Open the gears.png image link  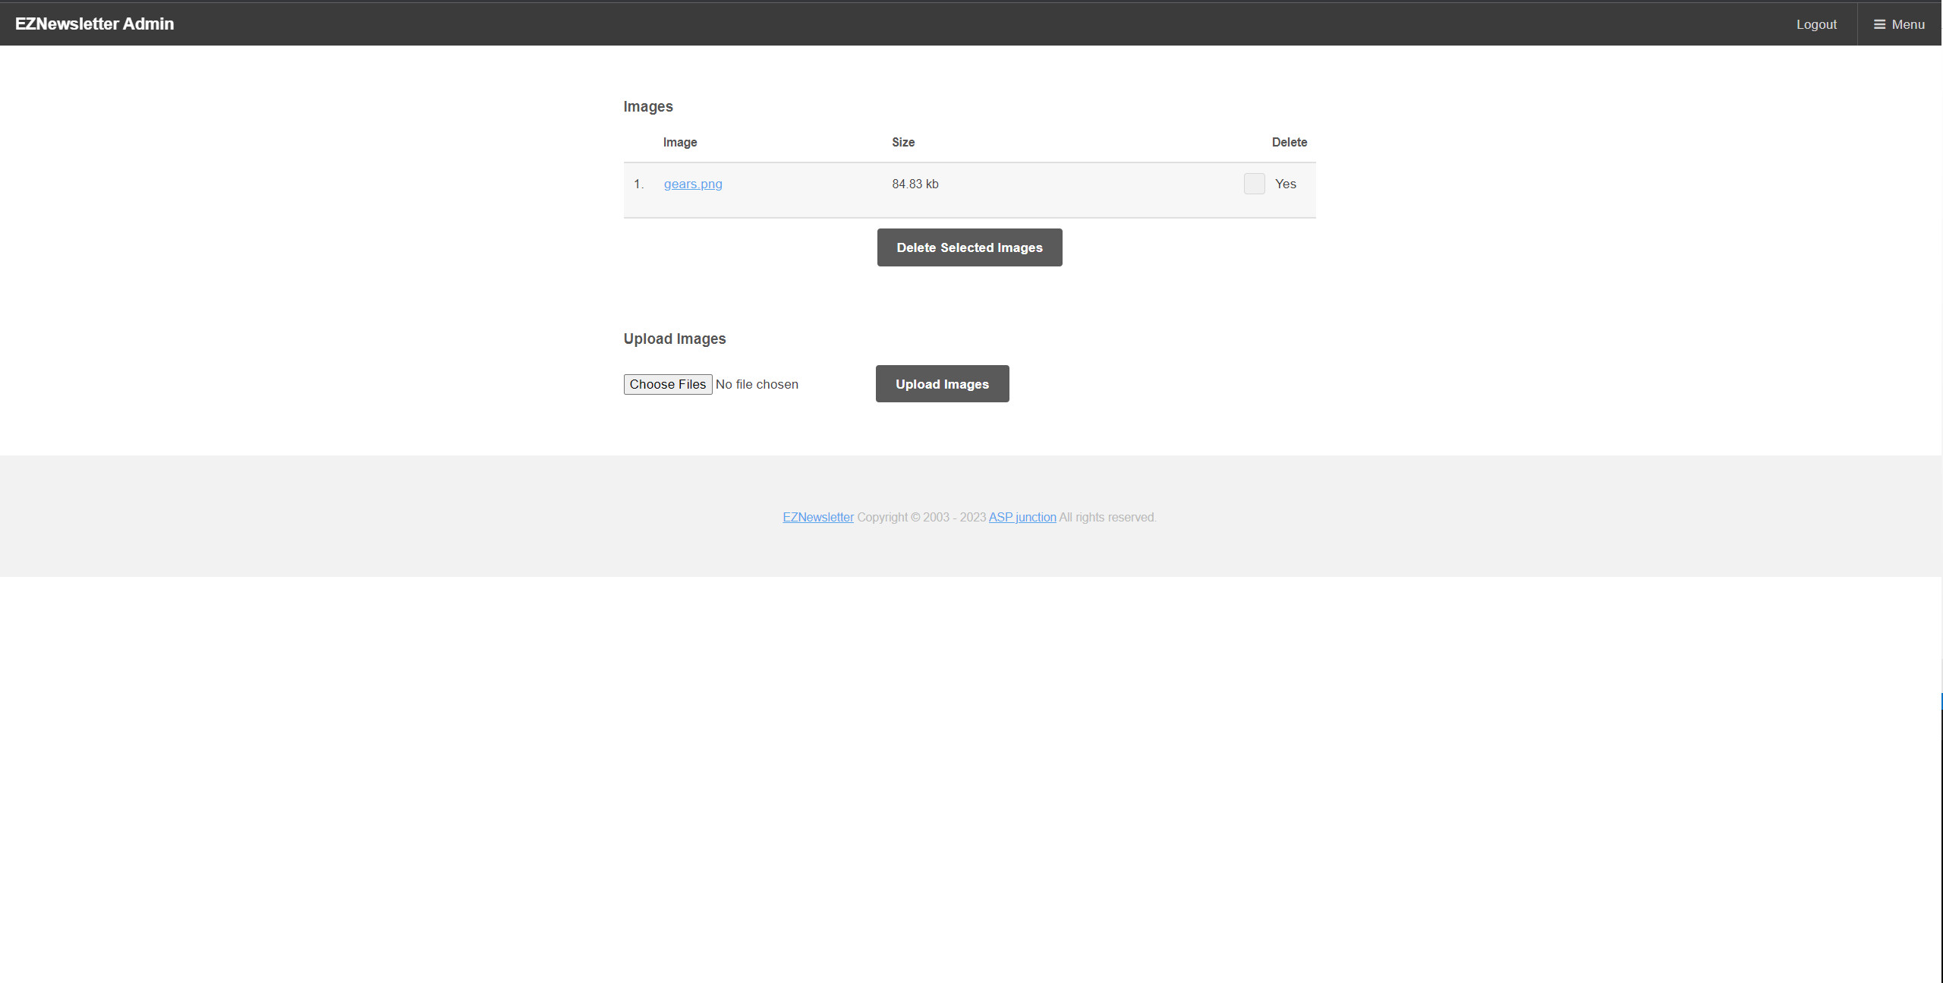pyautogui.click(x=692, y=184)
